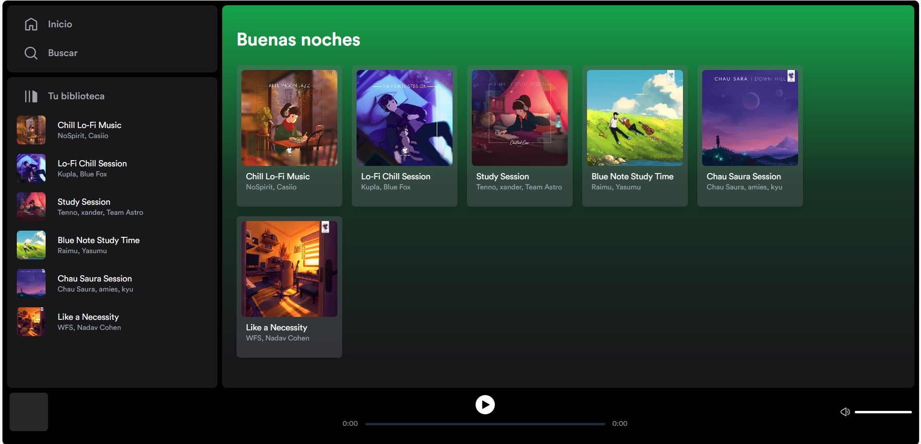Open Lo-Fi Chill Session card artwork

tap(405, 118)
